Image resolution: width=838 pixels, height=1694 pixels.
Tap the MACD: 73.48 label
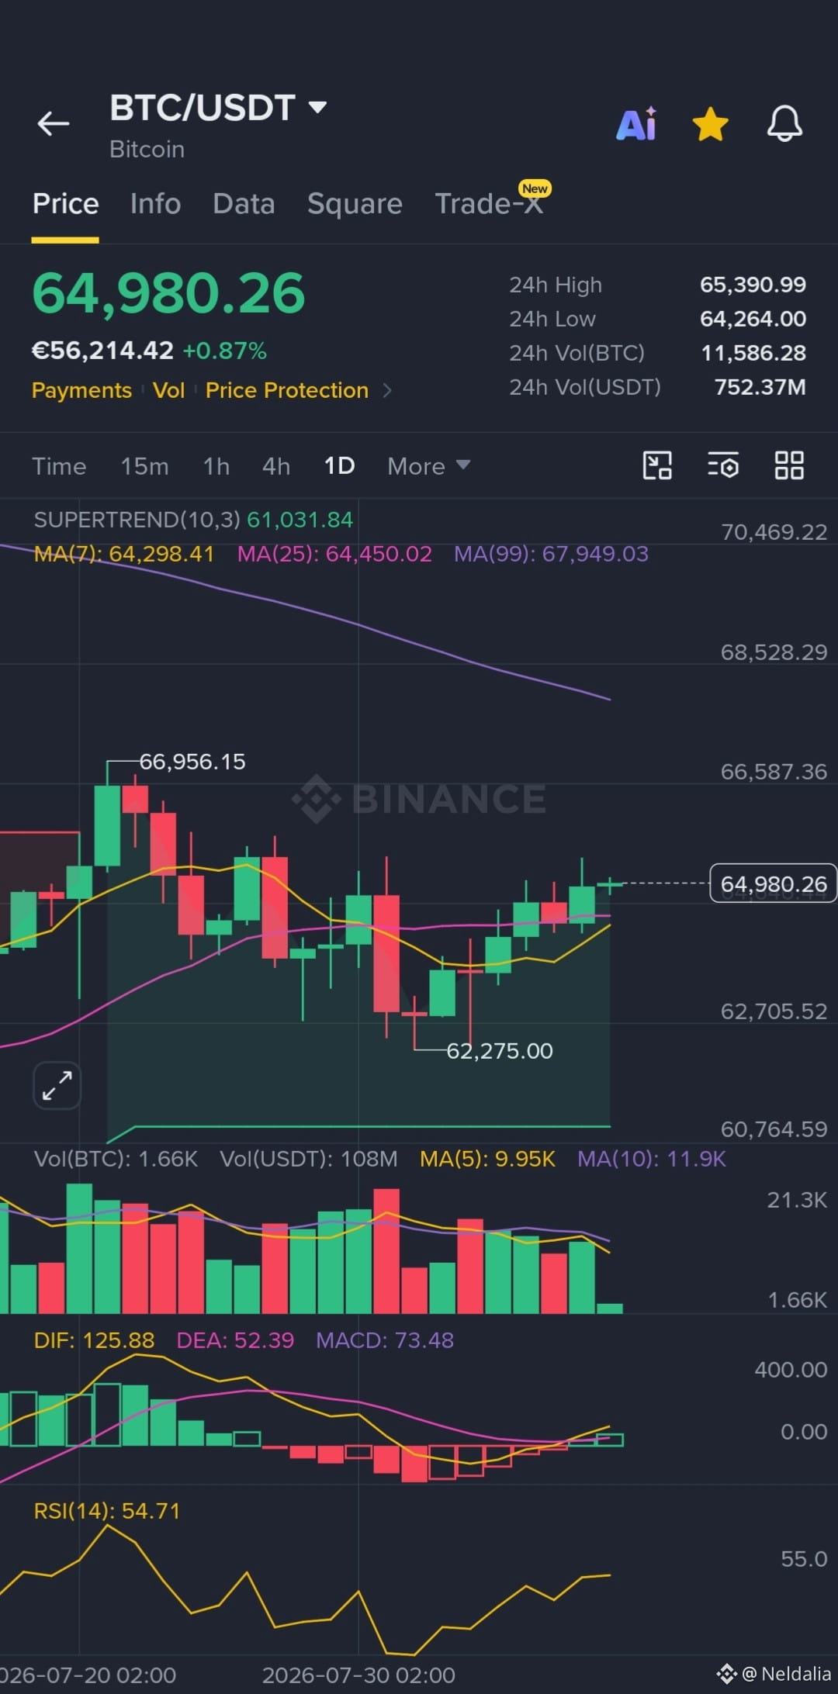[385, 1340]
